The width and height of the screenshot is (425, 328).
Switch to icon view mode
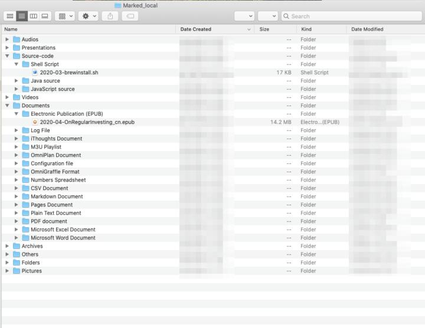(10, 17)
